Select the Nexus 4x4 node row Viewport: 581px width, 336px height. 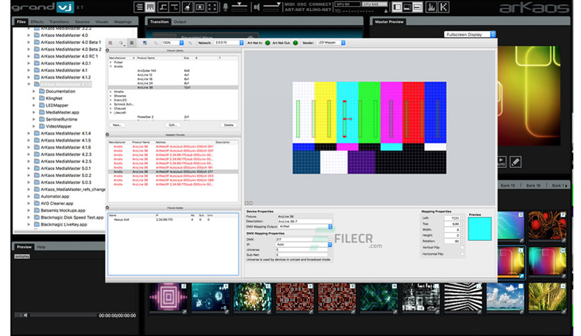click(x=173, y=219)
